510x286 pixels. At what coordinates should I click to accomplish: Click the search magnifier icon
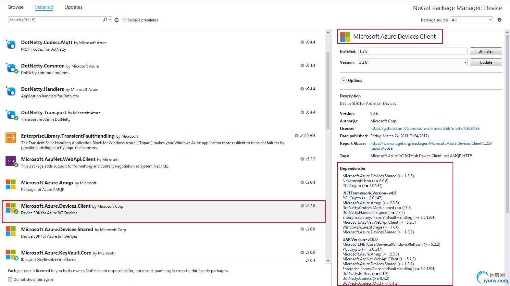105,19
